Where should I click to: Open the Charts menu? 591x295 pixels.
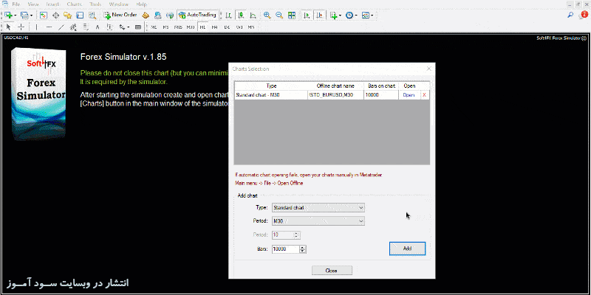pyautogui.click(x=74, y=4)
